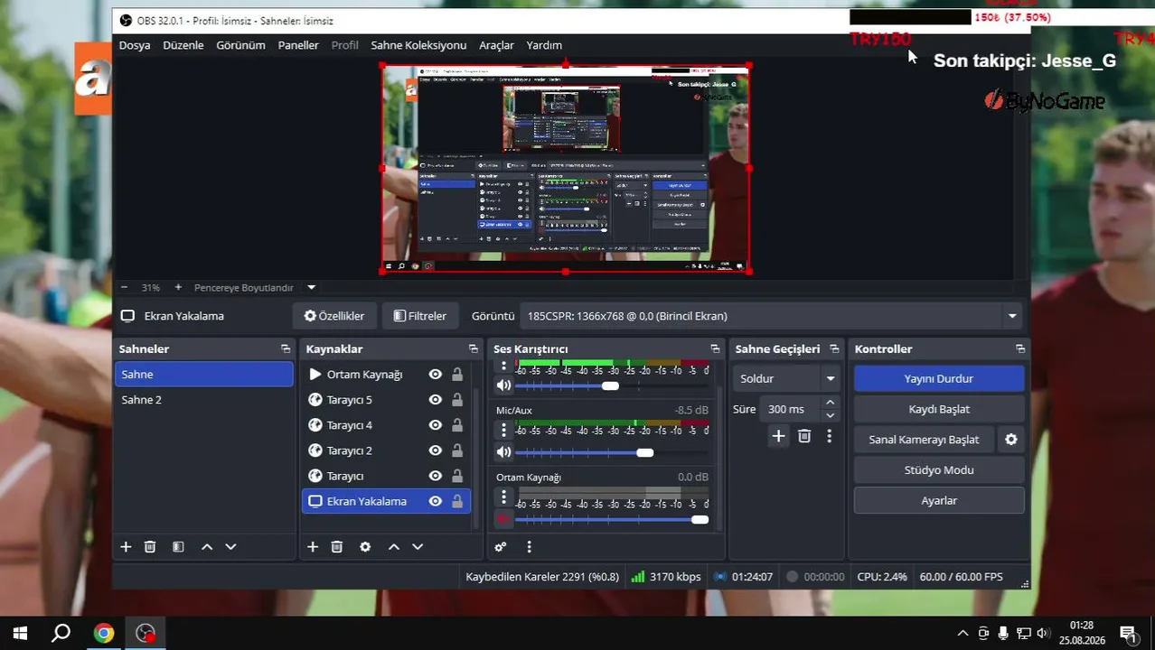Click Sanal Kamerayı Başlat button
This screenshot has height=650, width=1155.
point(924,440)
